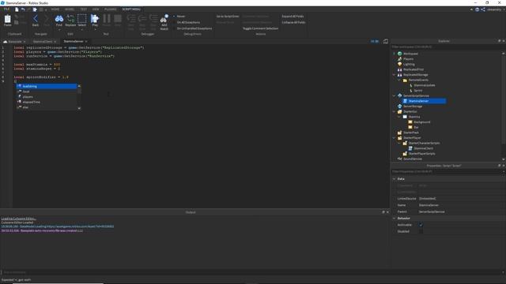The height and width of the screenshot is (284, 506).
Task: Start playtest with the Play icon
Action: (95, 19)
